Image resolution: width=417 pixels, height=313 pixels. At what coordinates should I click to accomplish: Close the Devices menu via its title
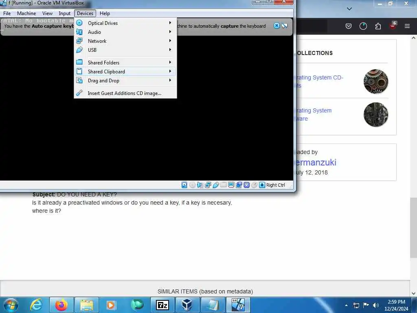(85, 13)
